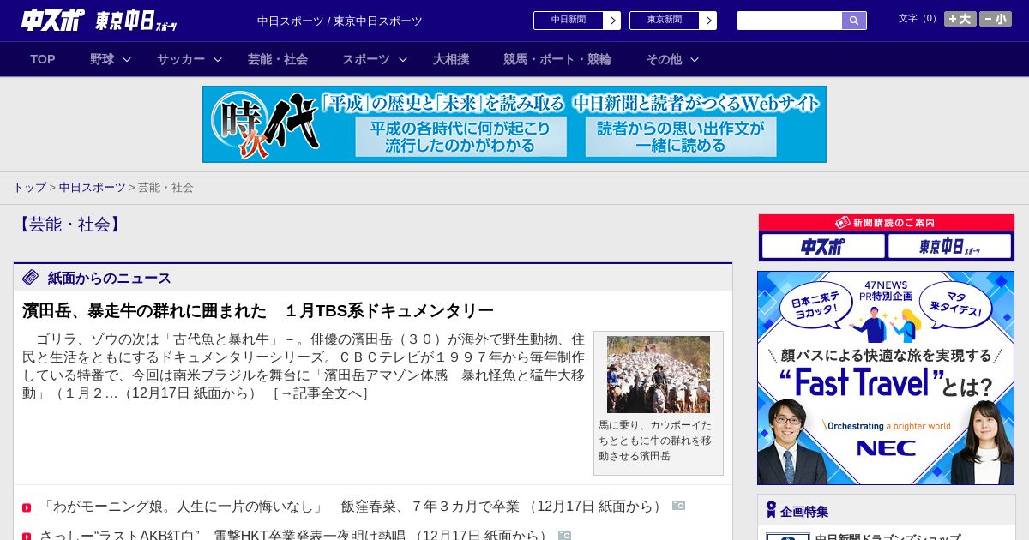Expand the スポーツ dropdown chevron
1029x540 pixels.
[x=403, y=60]
